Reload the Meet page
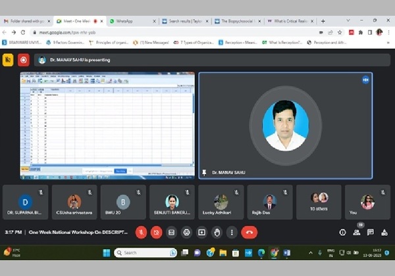 point(23,32)
